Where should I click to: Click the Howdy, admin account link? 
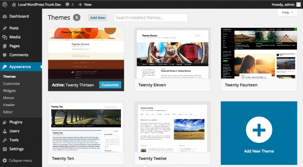coord(283,4)
